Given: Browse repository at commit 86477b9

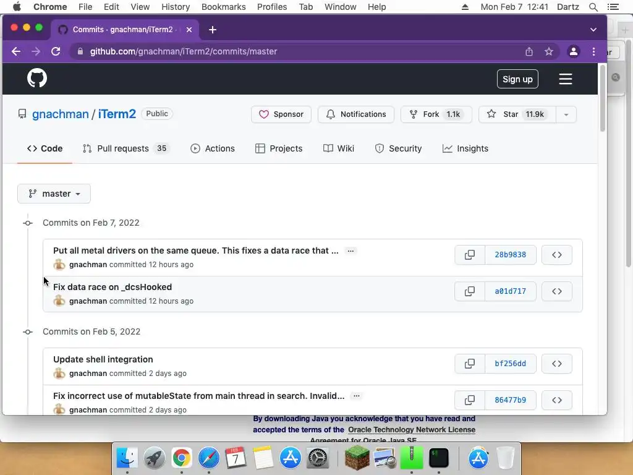Looking at the screenshot, I should pos(557,400).
